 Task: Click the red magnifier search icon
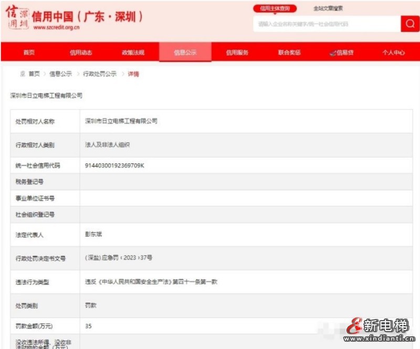(x=409, y=24)
